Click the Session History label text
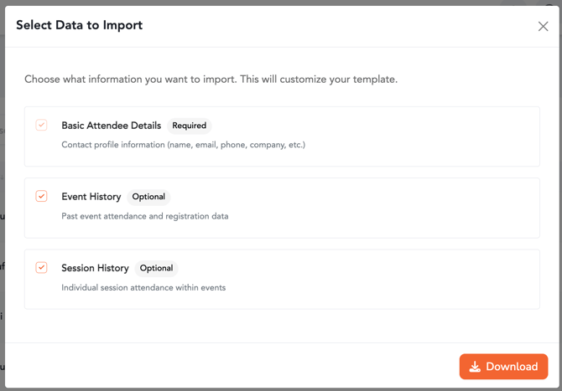This screenshot has width=562, height=391. click(x=95, y=268)
